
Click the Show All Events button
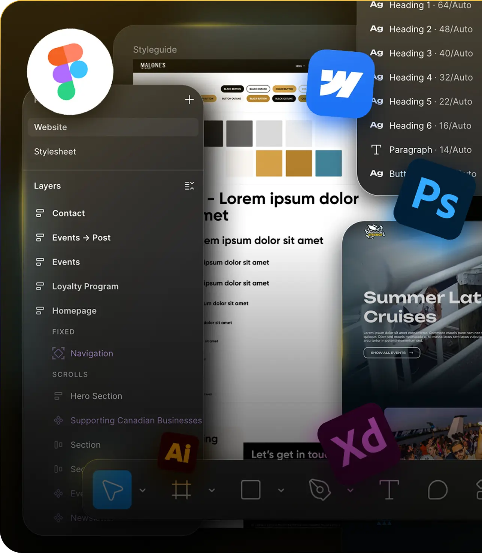[392, 353]
